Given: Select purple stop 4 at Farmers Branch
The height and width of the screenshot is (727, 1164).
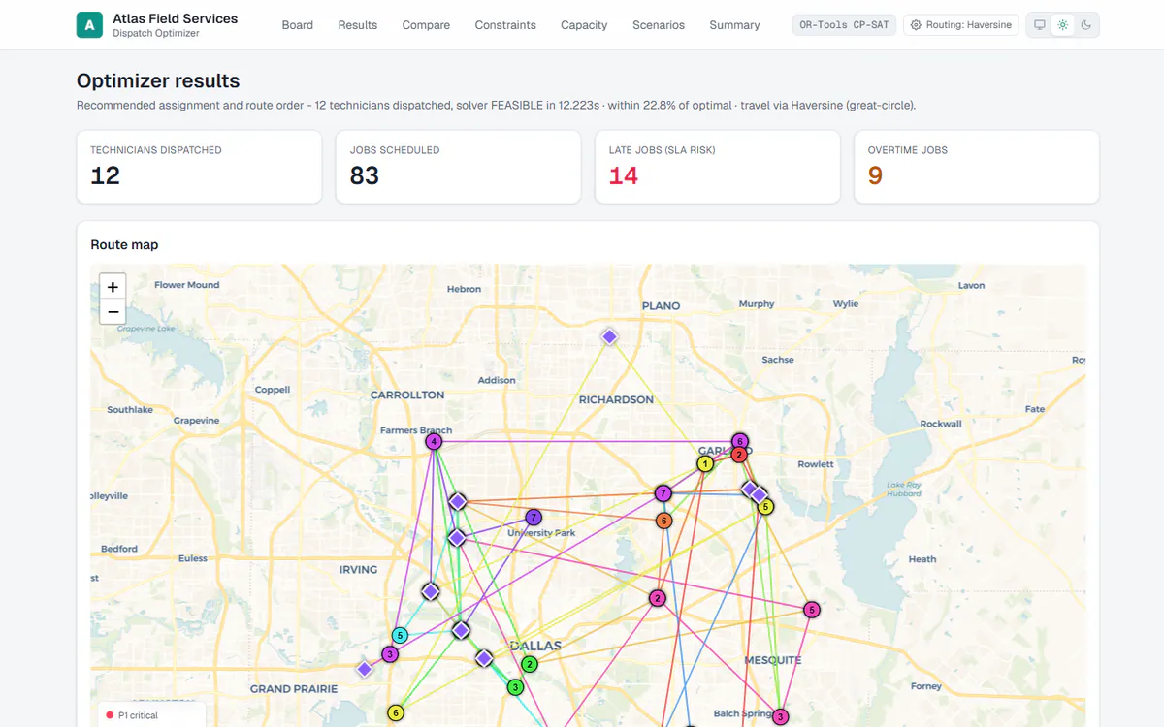Looking at the screenshot, I should pos(434,441).
